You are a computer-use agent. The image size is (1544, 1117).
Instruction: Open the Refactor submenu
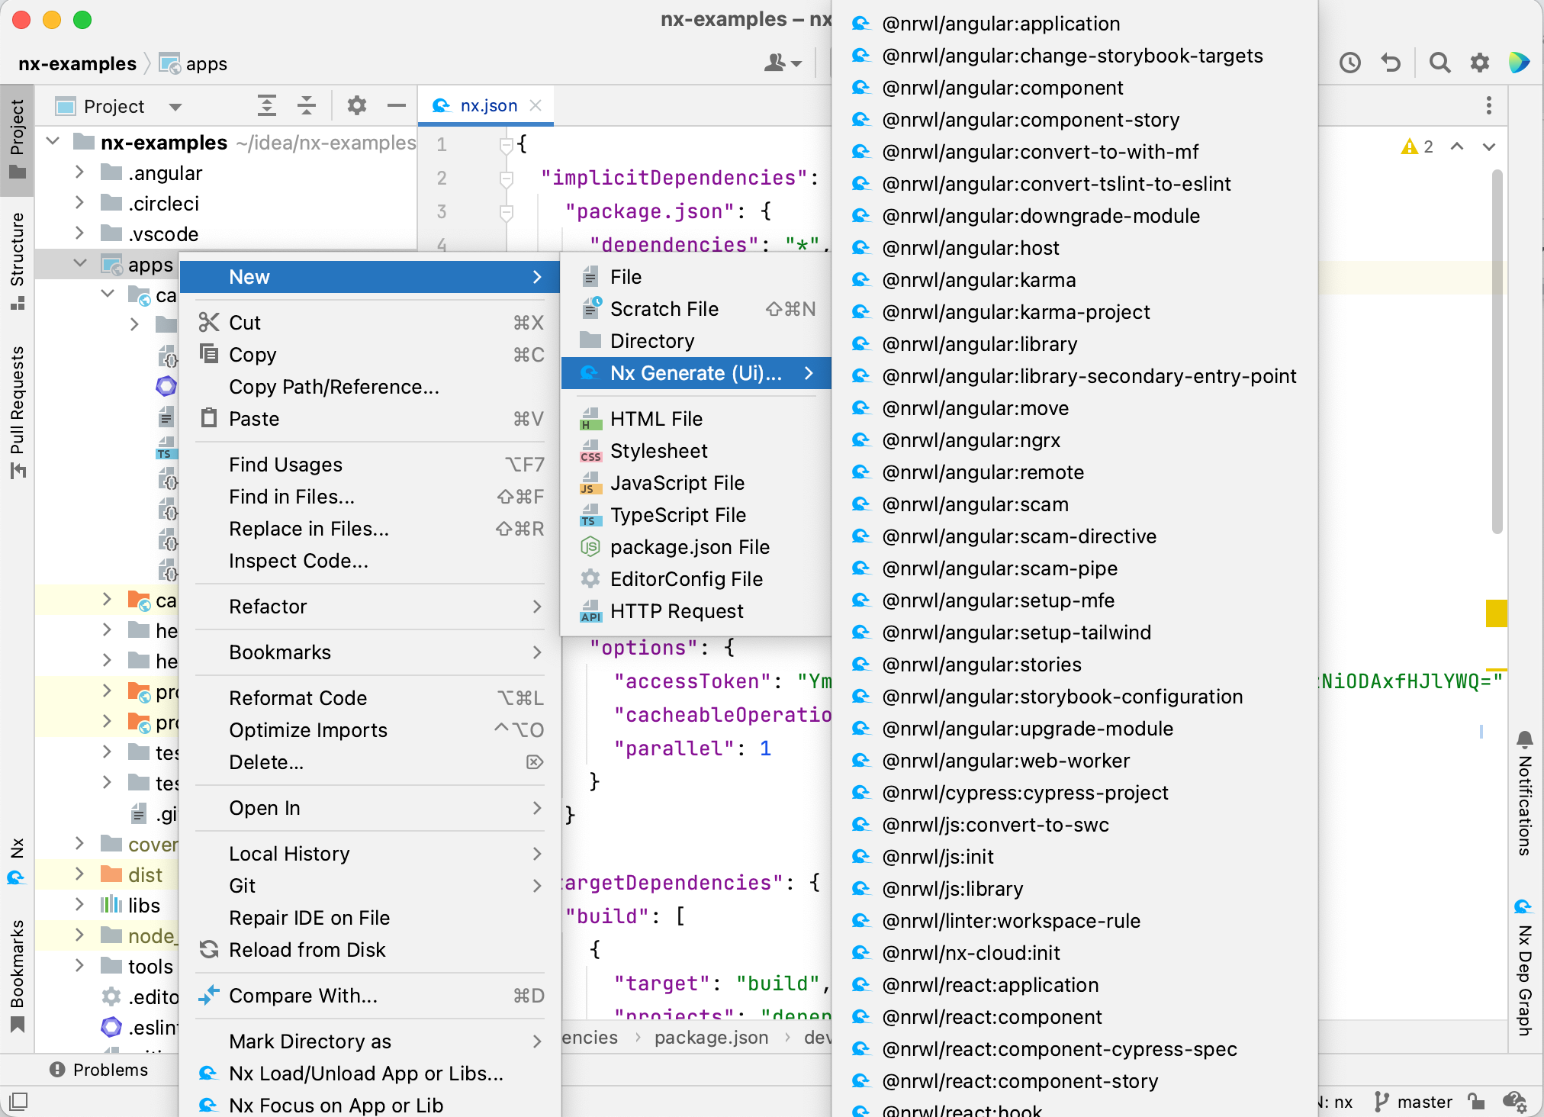369,607
